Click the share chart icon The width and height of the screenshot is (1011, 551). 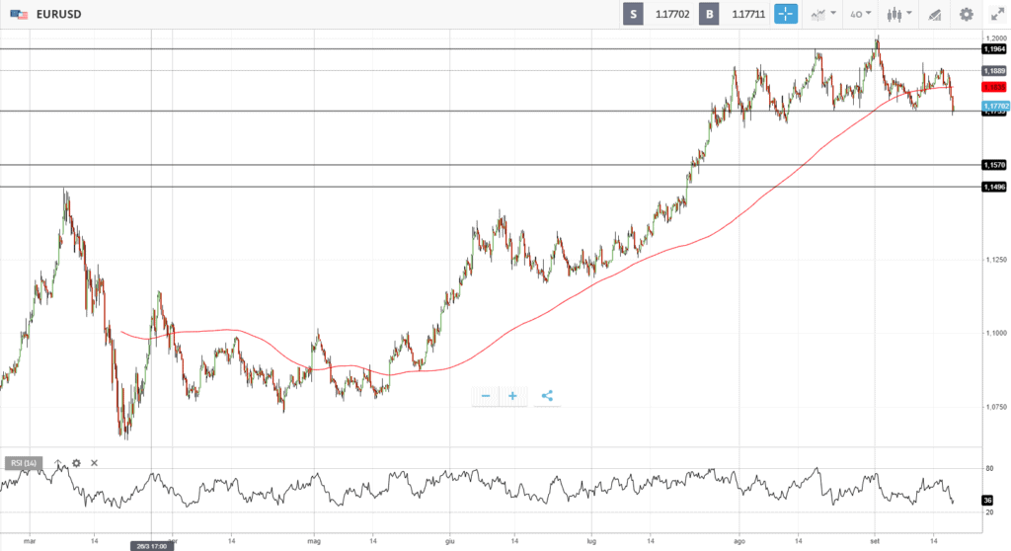(547, 396)
